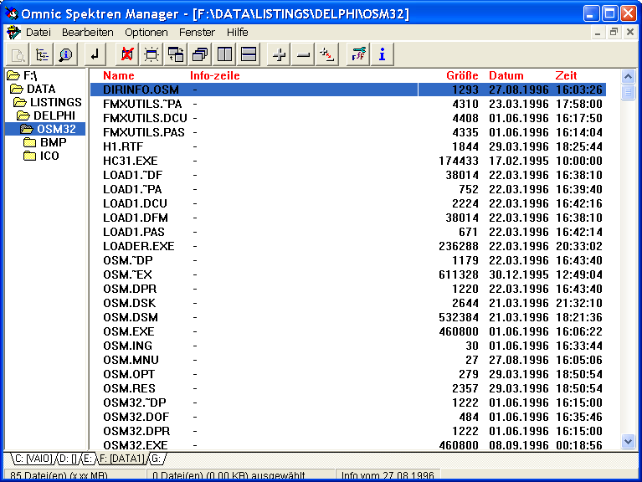The width and height of the screenshot is (642, 482).
Task: Click the red crossed-out delete icon
Action: 127,55
